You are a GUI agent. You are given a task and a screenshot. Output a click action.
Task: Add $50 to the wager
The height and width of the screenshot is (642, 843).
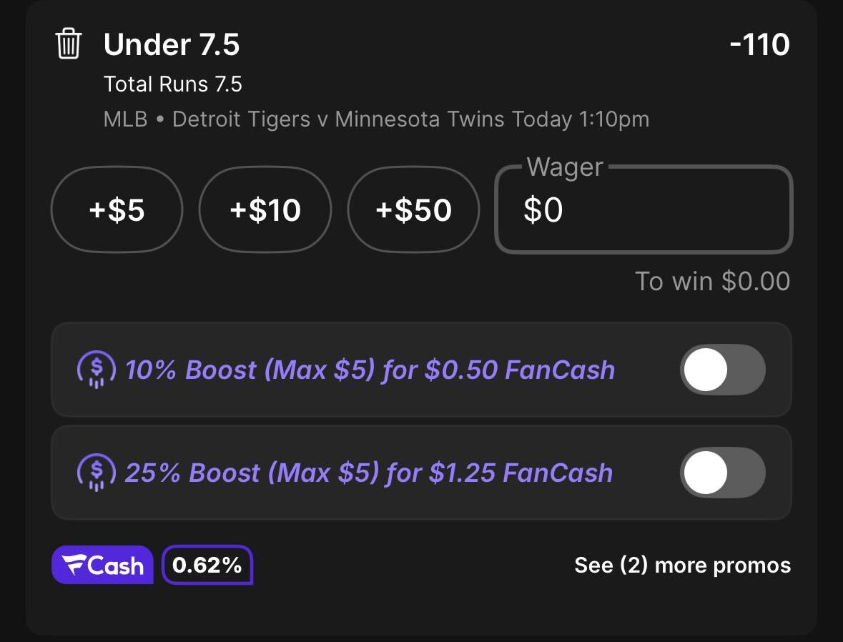tap(413, 209)
